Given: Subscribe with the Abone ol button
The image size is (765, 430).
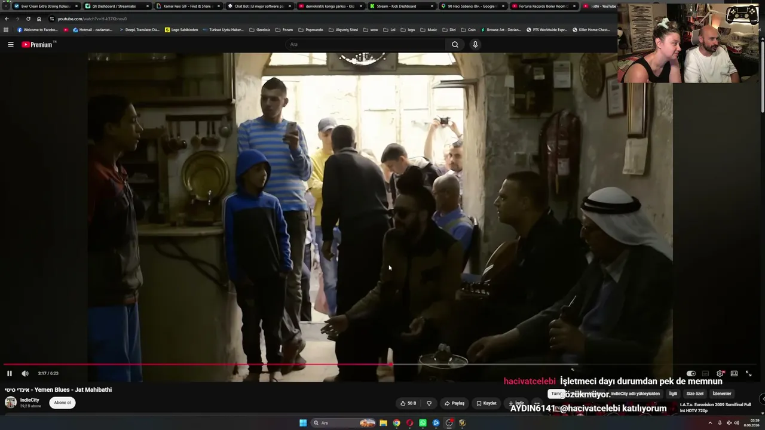Looking at the screenshot, I should point(62,403).
